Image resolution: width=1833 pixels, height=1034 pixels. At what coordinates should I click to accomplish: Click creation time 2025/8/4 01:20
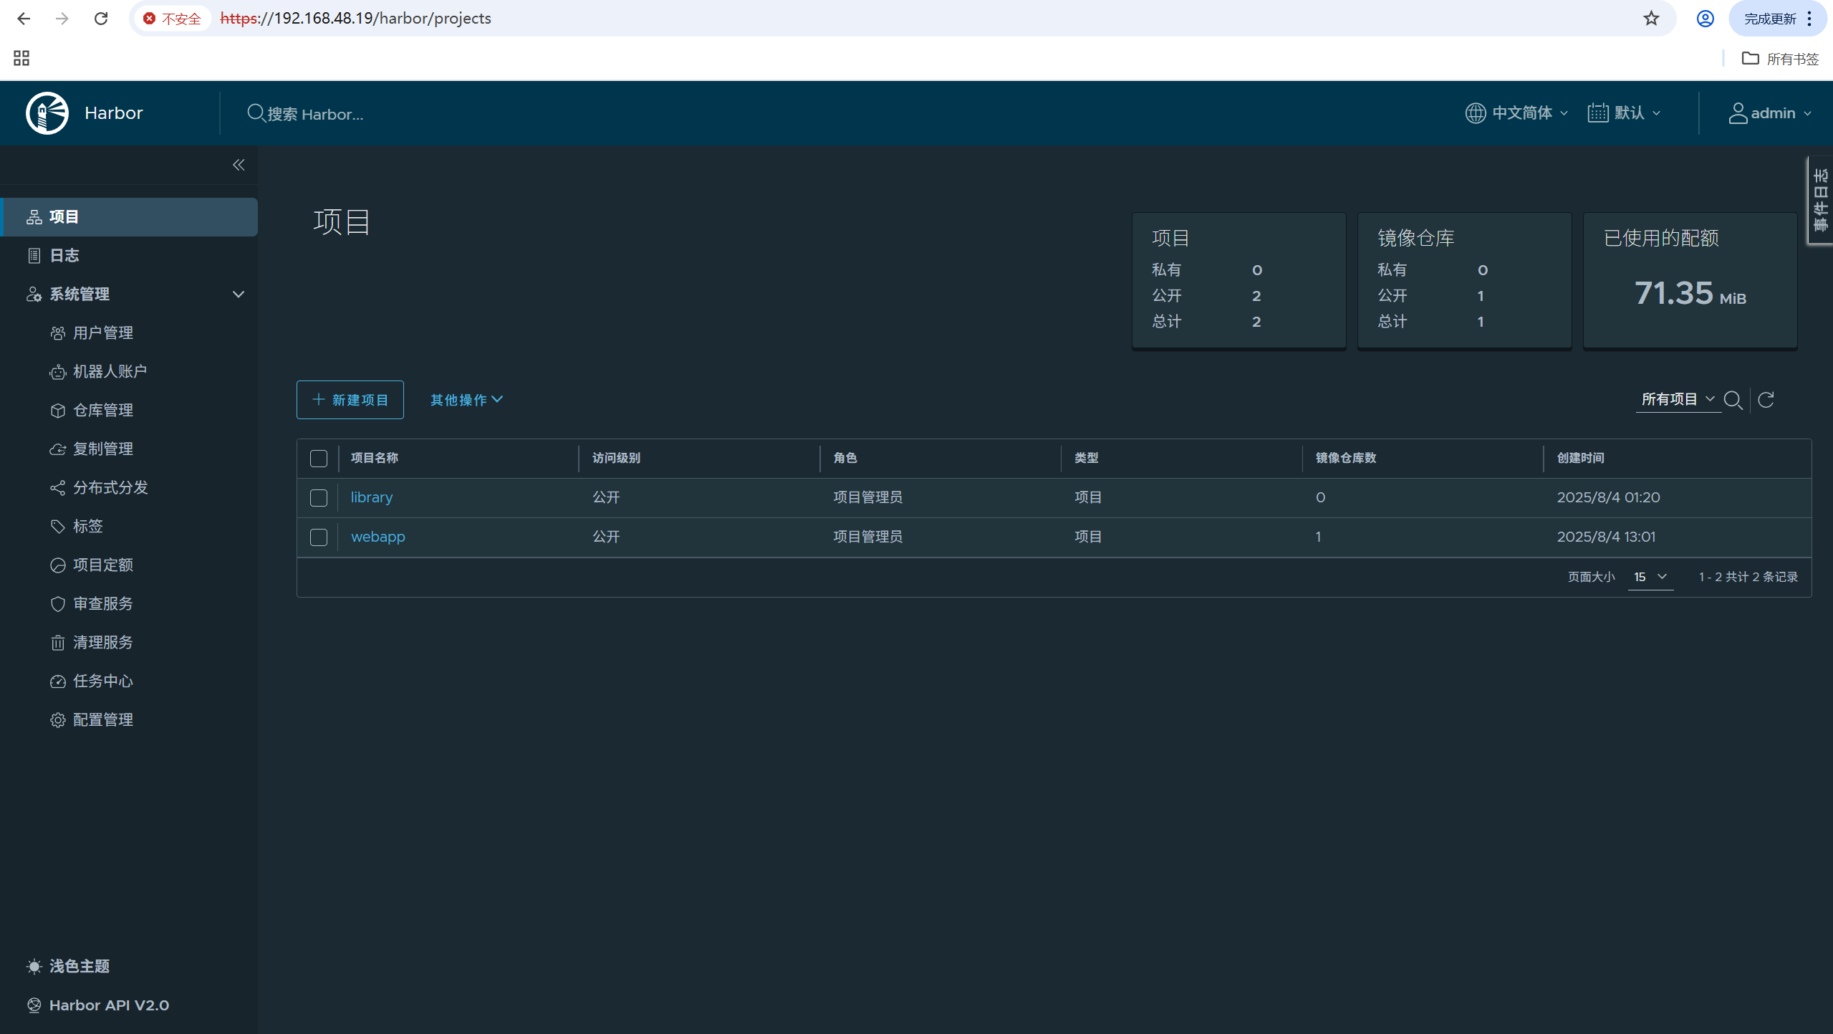(x=1608, y=497)
